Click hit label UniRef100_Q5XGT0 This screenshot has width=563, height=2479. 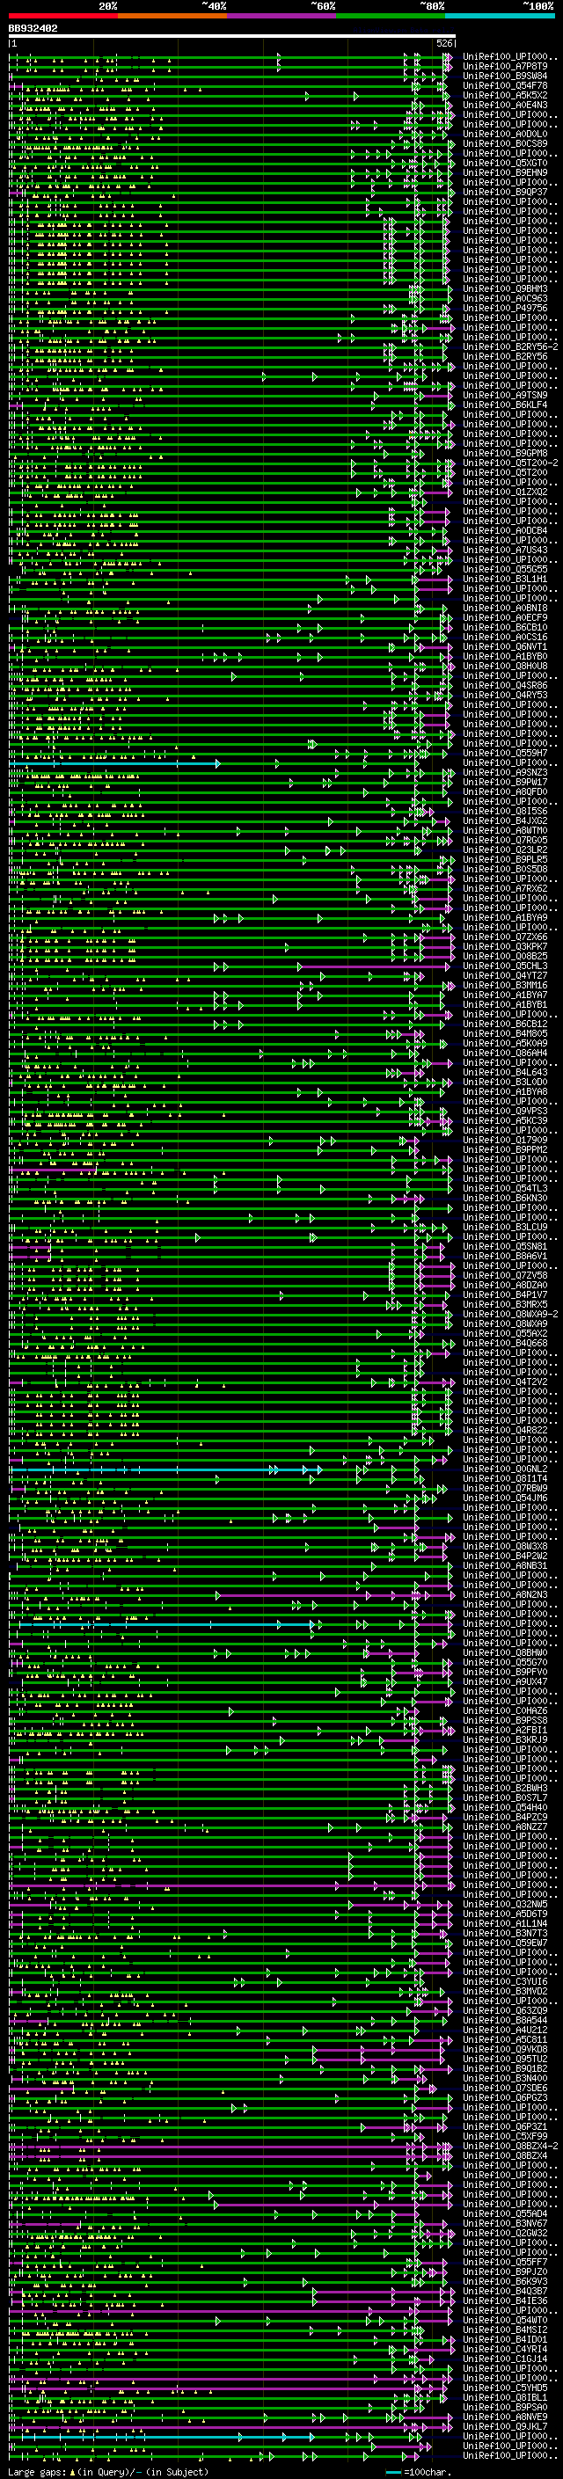pos(505,163)
